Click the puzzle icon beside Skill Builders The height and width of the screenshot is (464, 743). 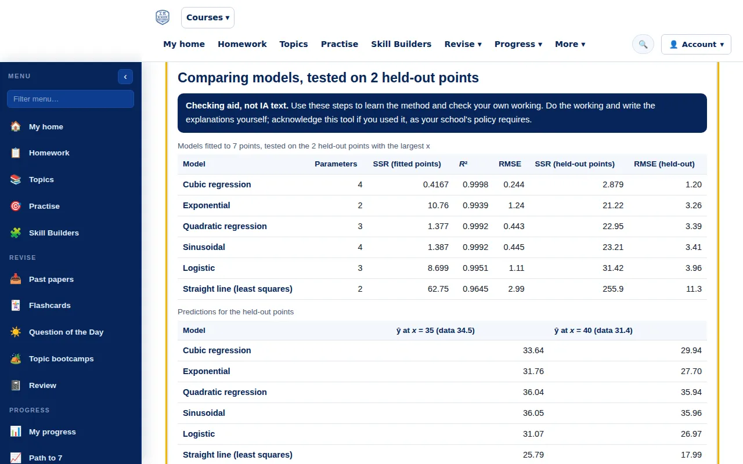pyautogui.click(x=16, y=233)
